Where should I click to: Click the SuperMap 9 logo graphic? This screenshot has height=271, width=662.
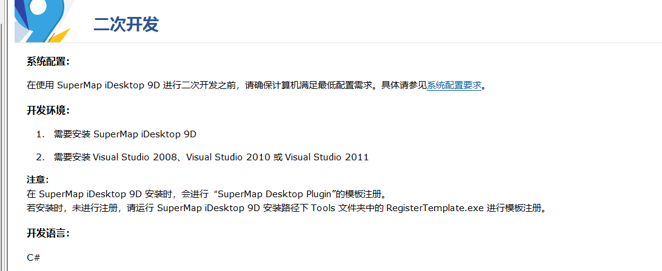tap(44, 21)
